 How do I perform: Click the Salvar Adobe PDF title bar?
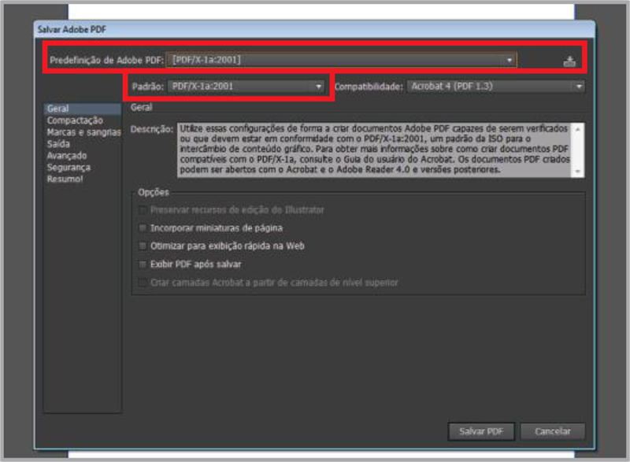click(x=314, y=30)
